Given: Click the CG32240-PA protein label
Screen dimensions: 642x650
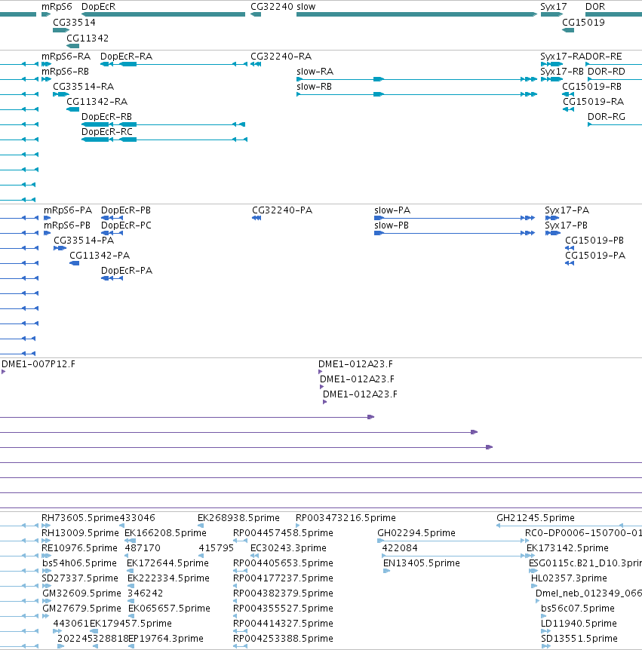Looking at the screenshot, I should click(x=282, y=210).
